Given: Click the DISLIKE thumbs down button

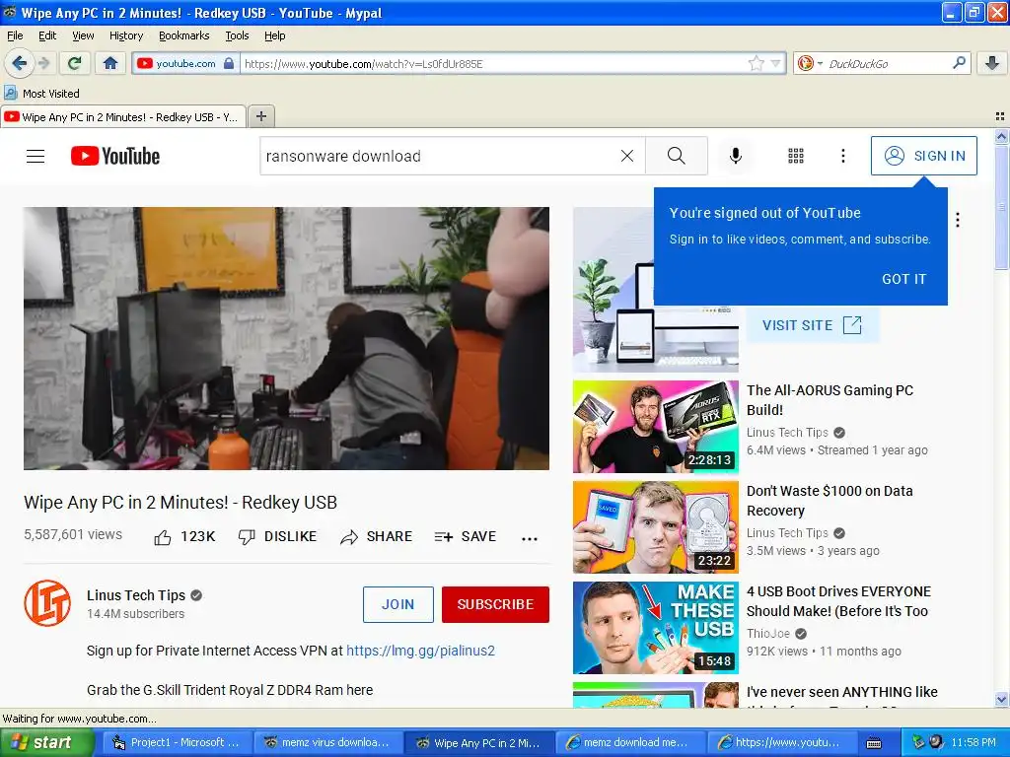Looking at the screenshot, I should coord(277,537).
